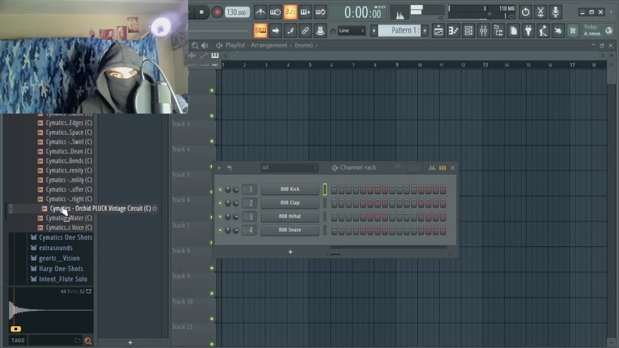The width and height of the screenshot is (619, 348).
Task: Click the project files page icon
Action: click(x=513, y=31)
